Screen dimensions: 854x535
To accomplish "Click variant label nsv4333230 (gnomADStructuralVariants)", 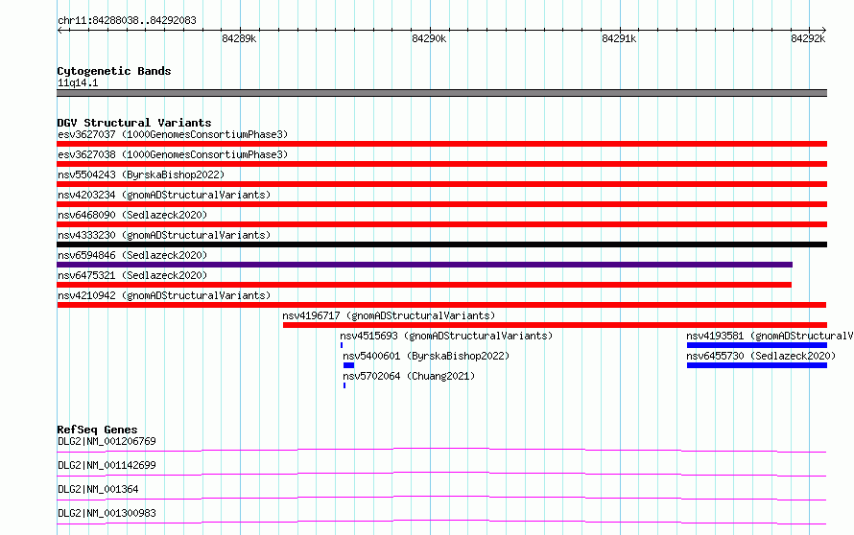I will (164, 235).
